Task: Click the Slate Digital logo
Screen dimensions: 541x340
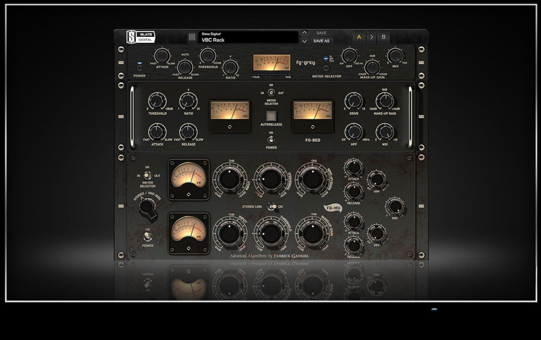Action: tap(141, 37)
